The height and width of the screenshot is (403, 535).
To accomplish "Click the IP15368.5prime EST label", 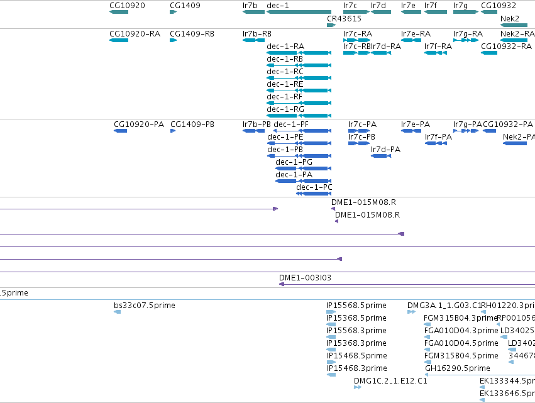I will pos(356,318).
